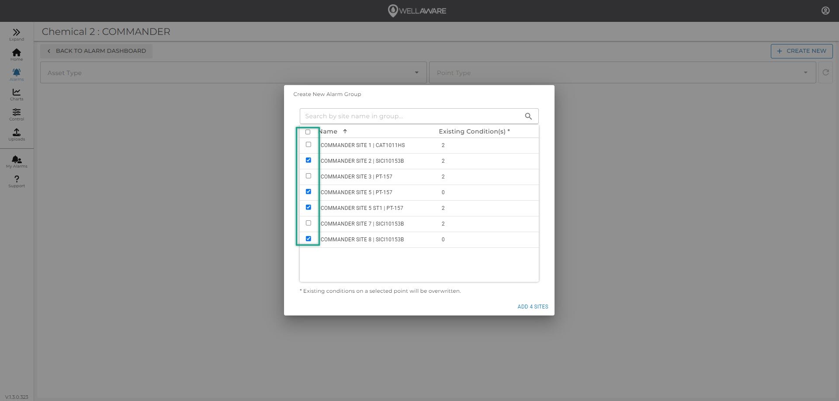Click ADD 4 SITES button
The height and width of the screenshot is (401, 839).
pos(533,307)
